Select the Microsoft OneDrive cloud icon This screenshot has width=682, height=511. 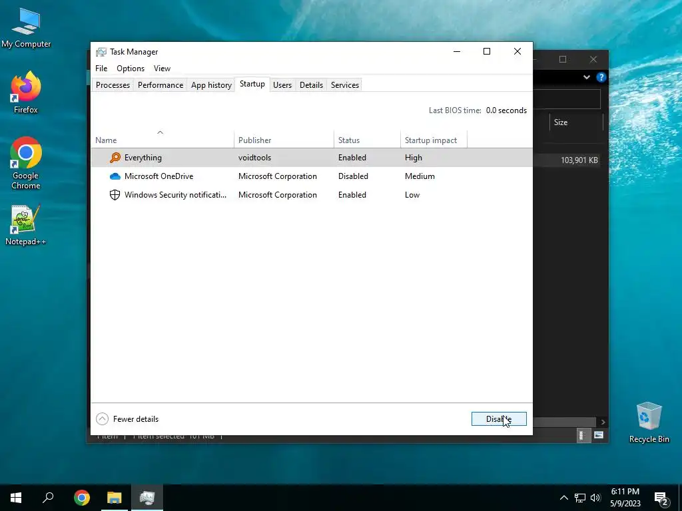115,176
